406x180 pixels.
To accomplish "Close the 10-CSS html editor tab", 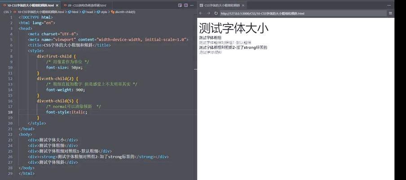I will point(57,5).
